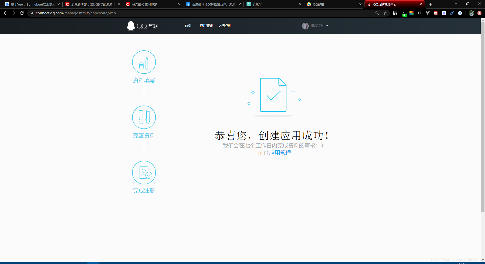Open the 文档资料 menu item
The width and height of the screenshot is (485, 264).
[224, 26]
